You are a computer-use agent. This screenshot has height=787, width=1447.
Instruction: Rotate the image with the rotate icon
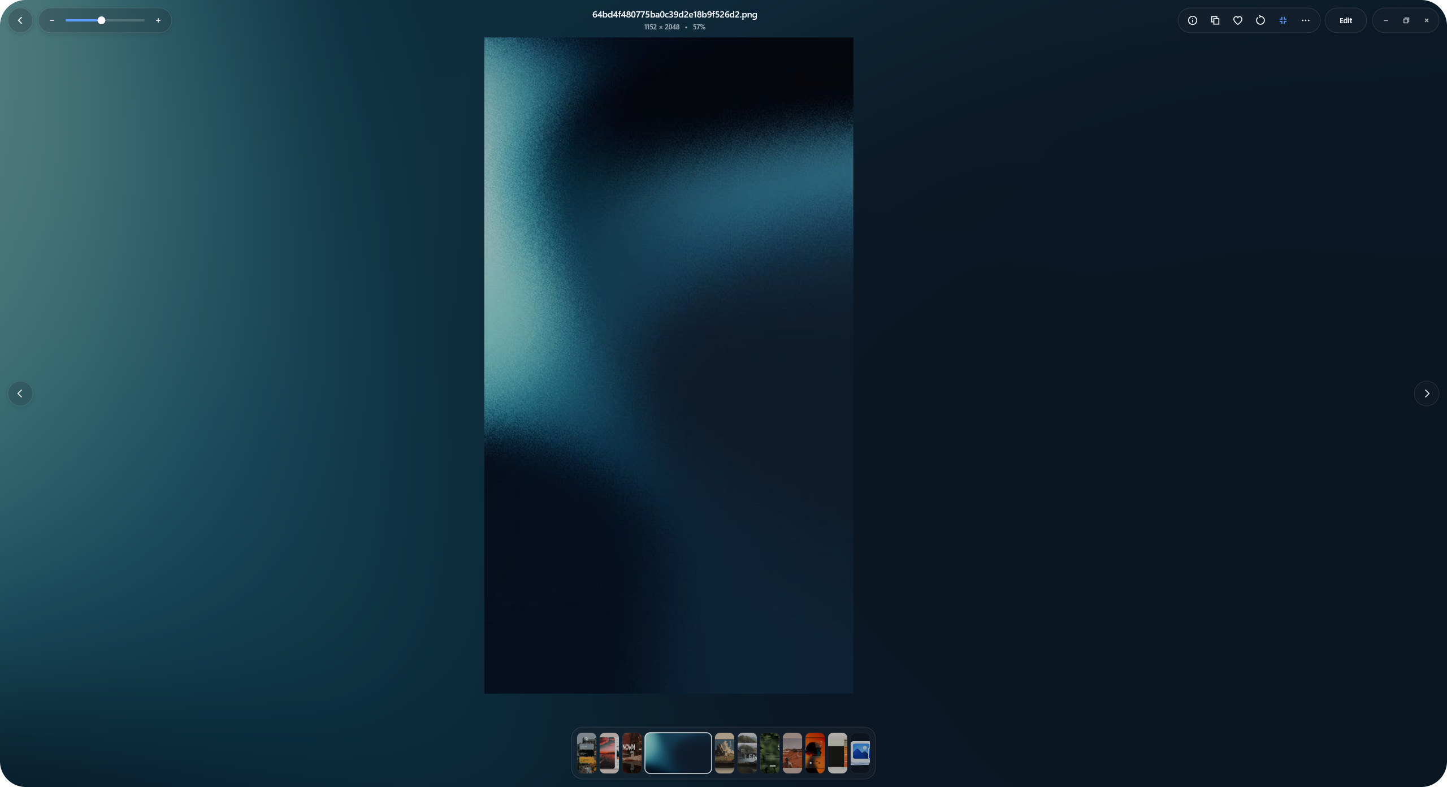[1260, 20]
